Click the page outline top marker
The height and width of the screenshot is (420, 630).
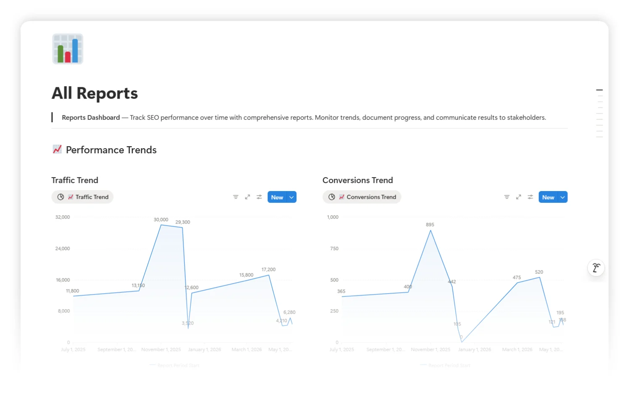pyautogui.click(x=599, y=90)
